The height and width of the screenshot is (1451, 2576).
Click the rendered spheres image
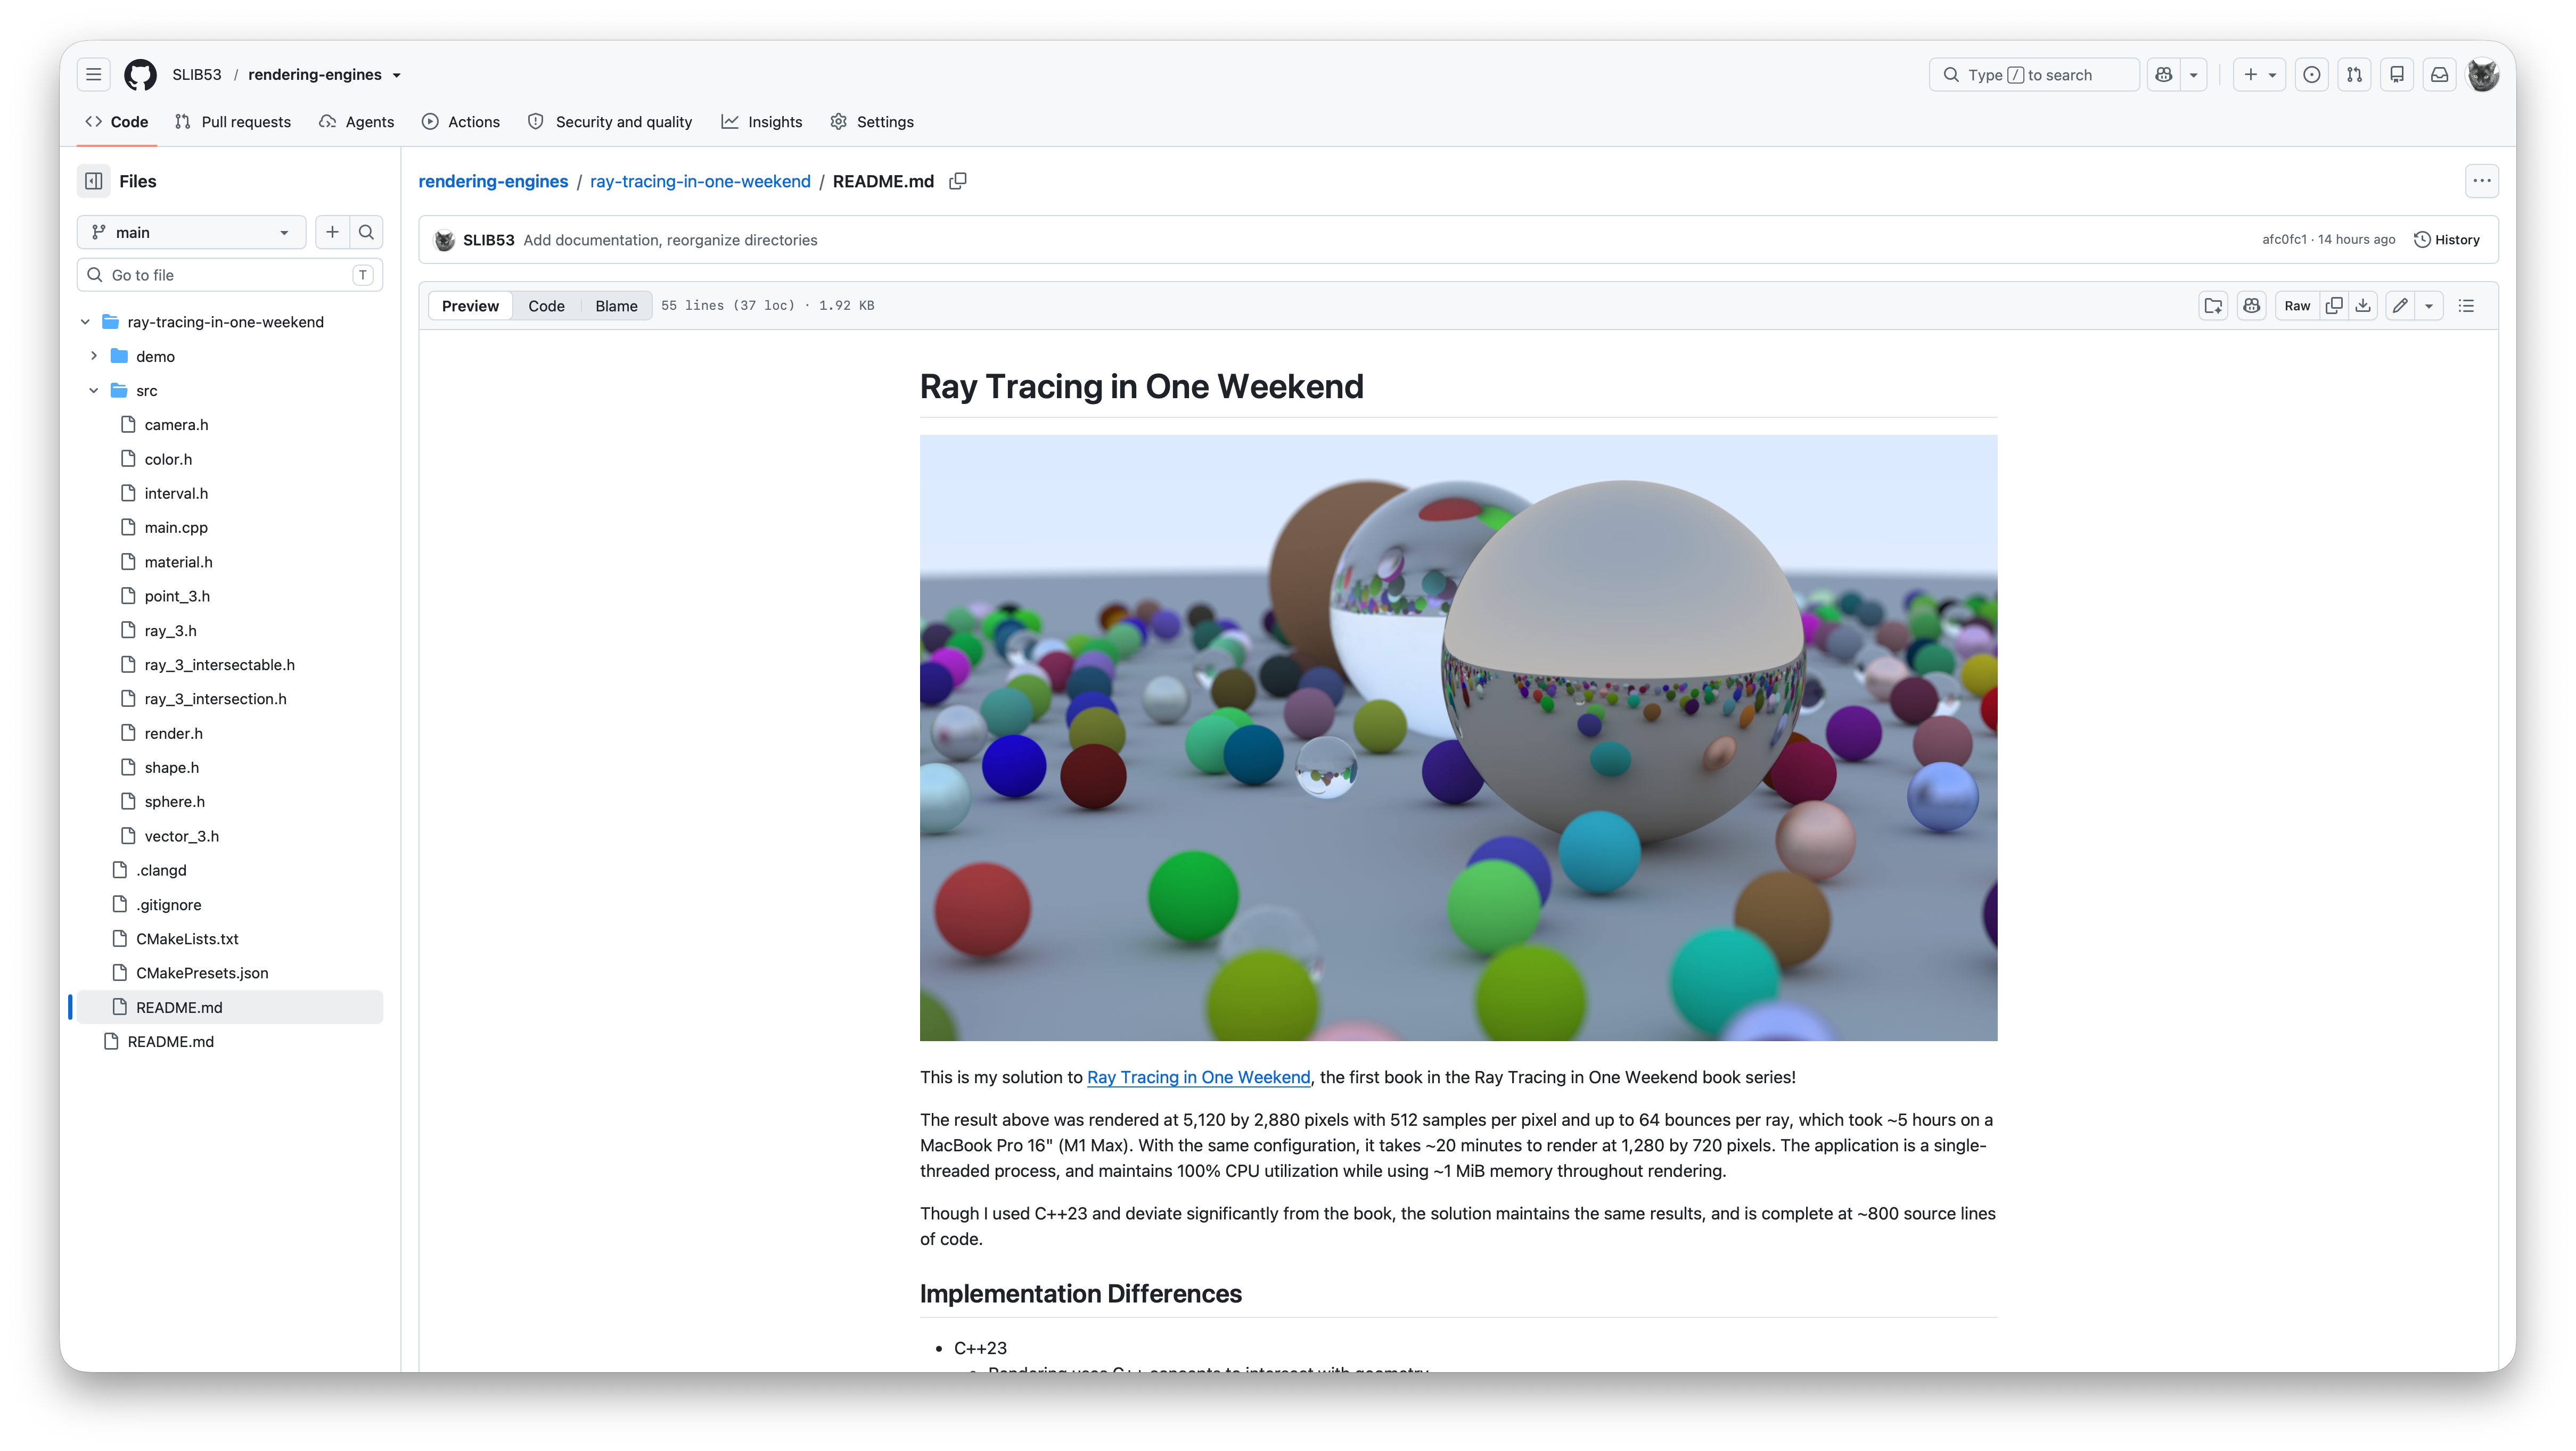click(x=1458, y=737)
